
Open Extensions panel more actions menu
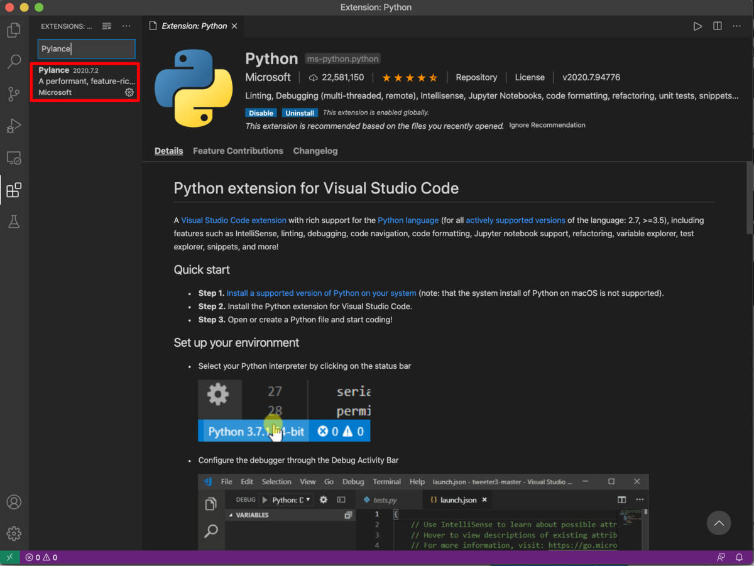(x=126, y=26)
